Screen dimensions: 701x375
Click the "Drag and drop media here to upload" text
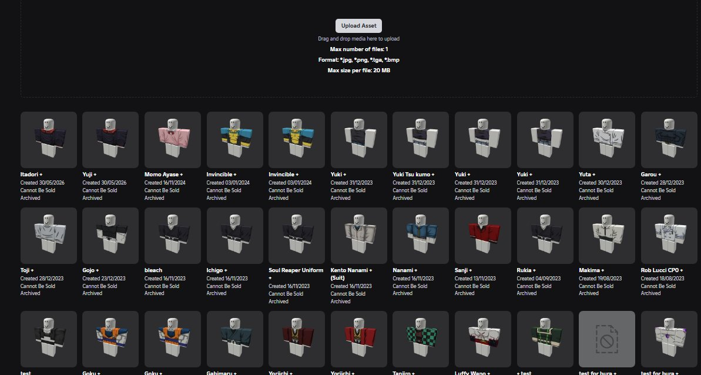click(358, 39)
